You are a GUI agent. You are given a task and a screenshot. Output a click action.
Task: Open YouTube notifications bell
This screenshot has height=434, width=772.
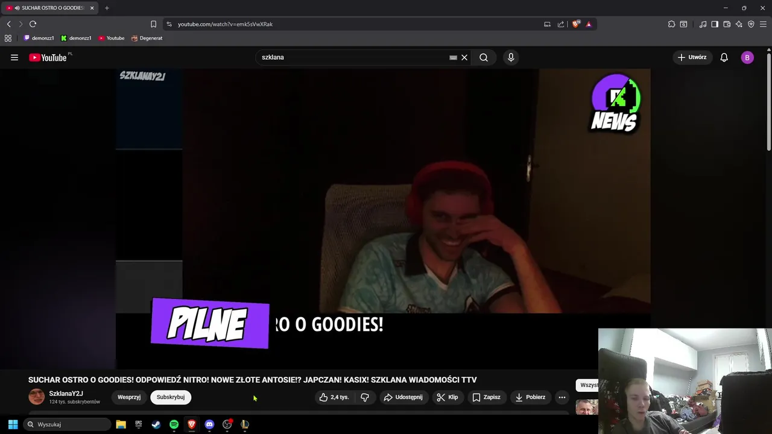pyautogui.click(x=724, y=57)
